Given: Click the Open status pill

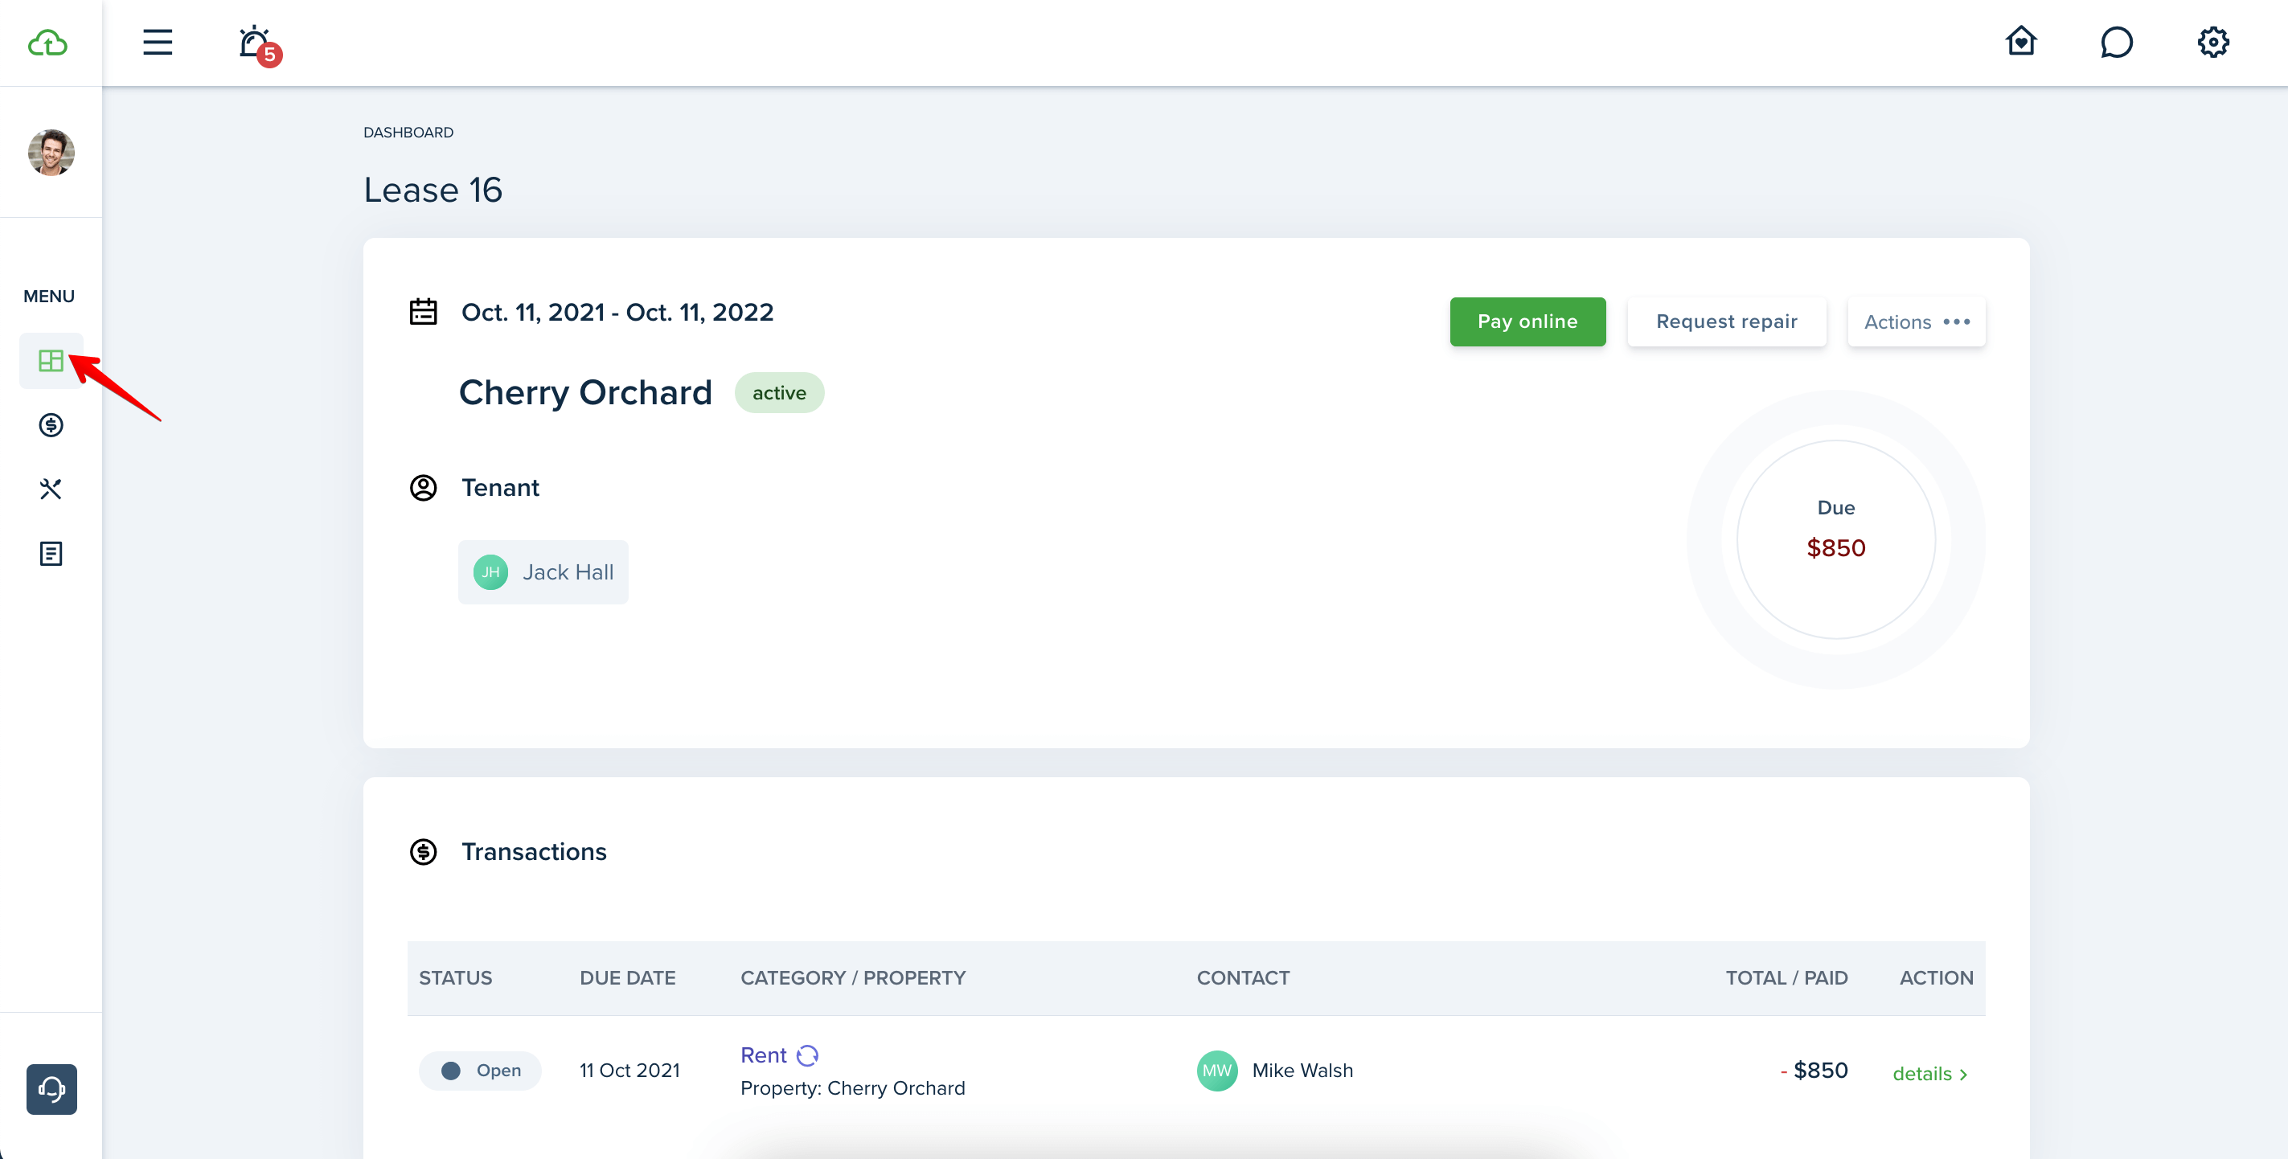Looking at the screenshot, I should tap(481, 1071).
